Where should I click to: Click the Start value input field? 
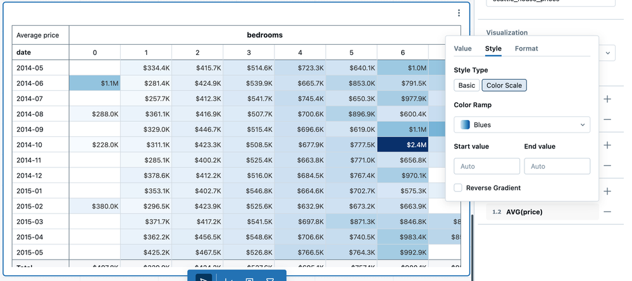click(x=486, y=167)
